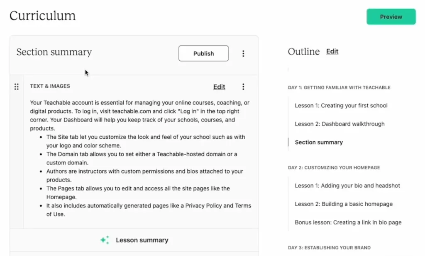The height and width of the screenshot is (256, 425).
Task: Open Lesson 1: Adding your bio and headshot
Action: pyautogui.click(x=347, y=186)
